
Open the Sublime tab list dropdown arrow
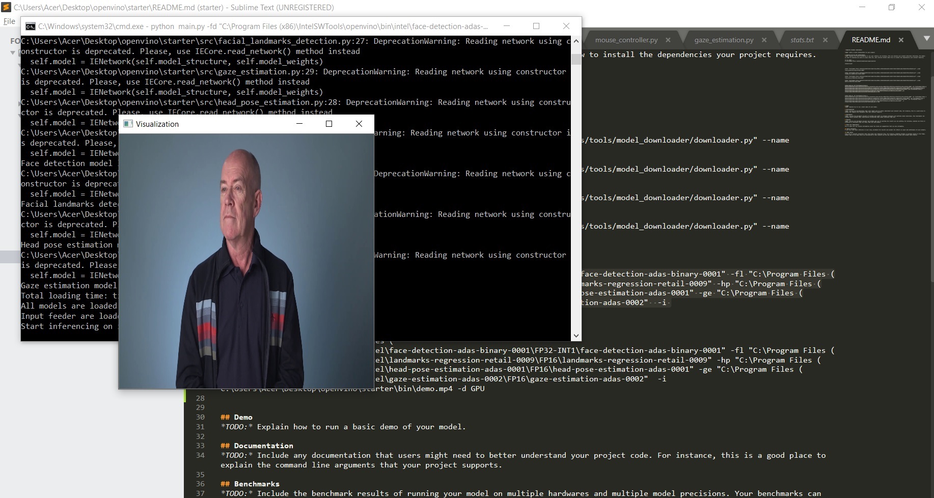point(926,39)
